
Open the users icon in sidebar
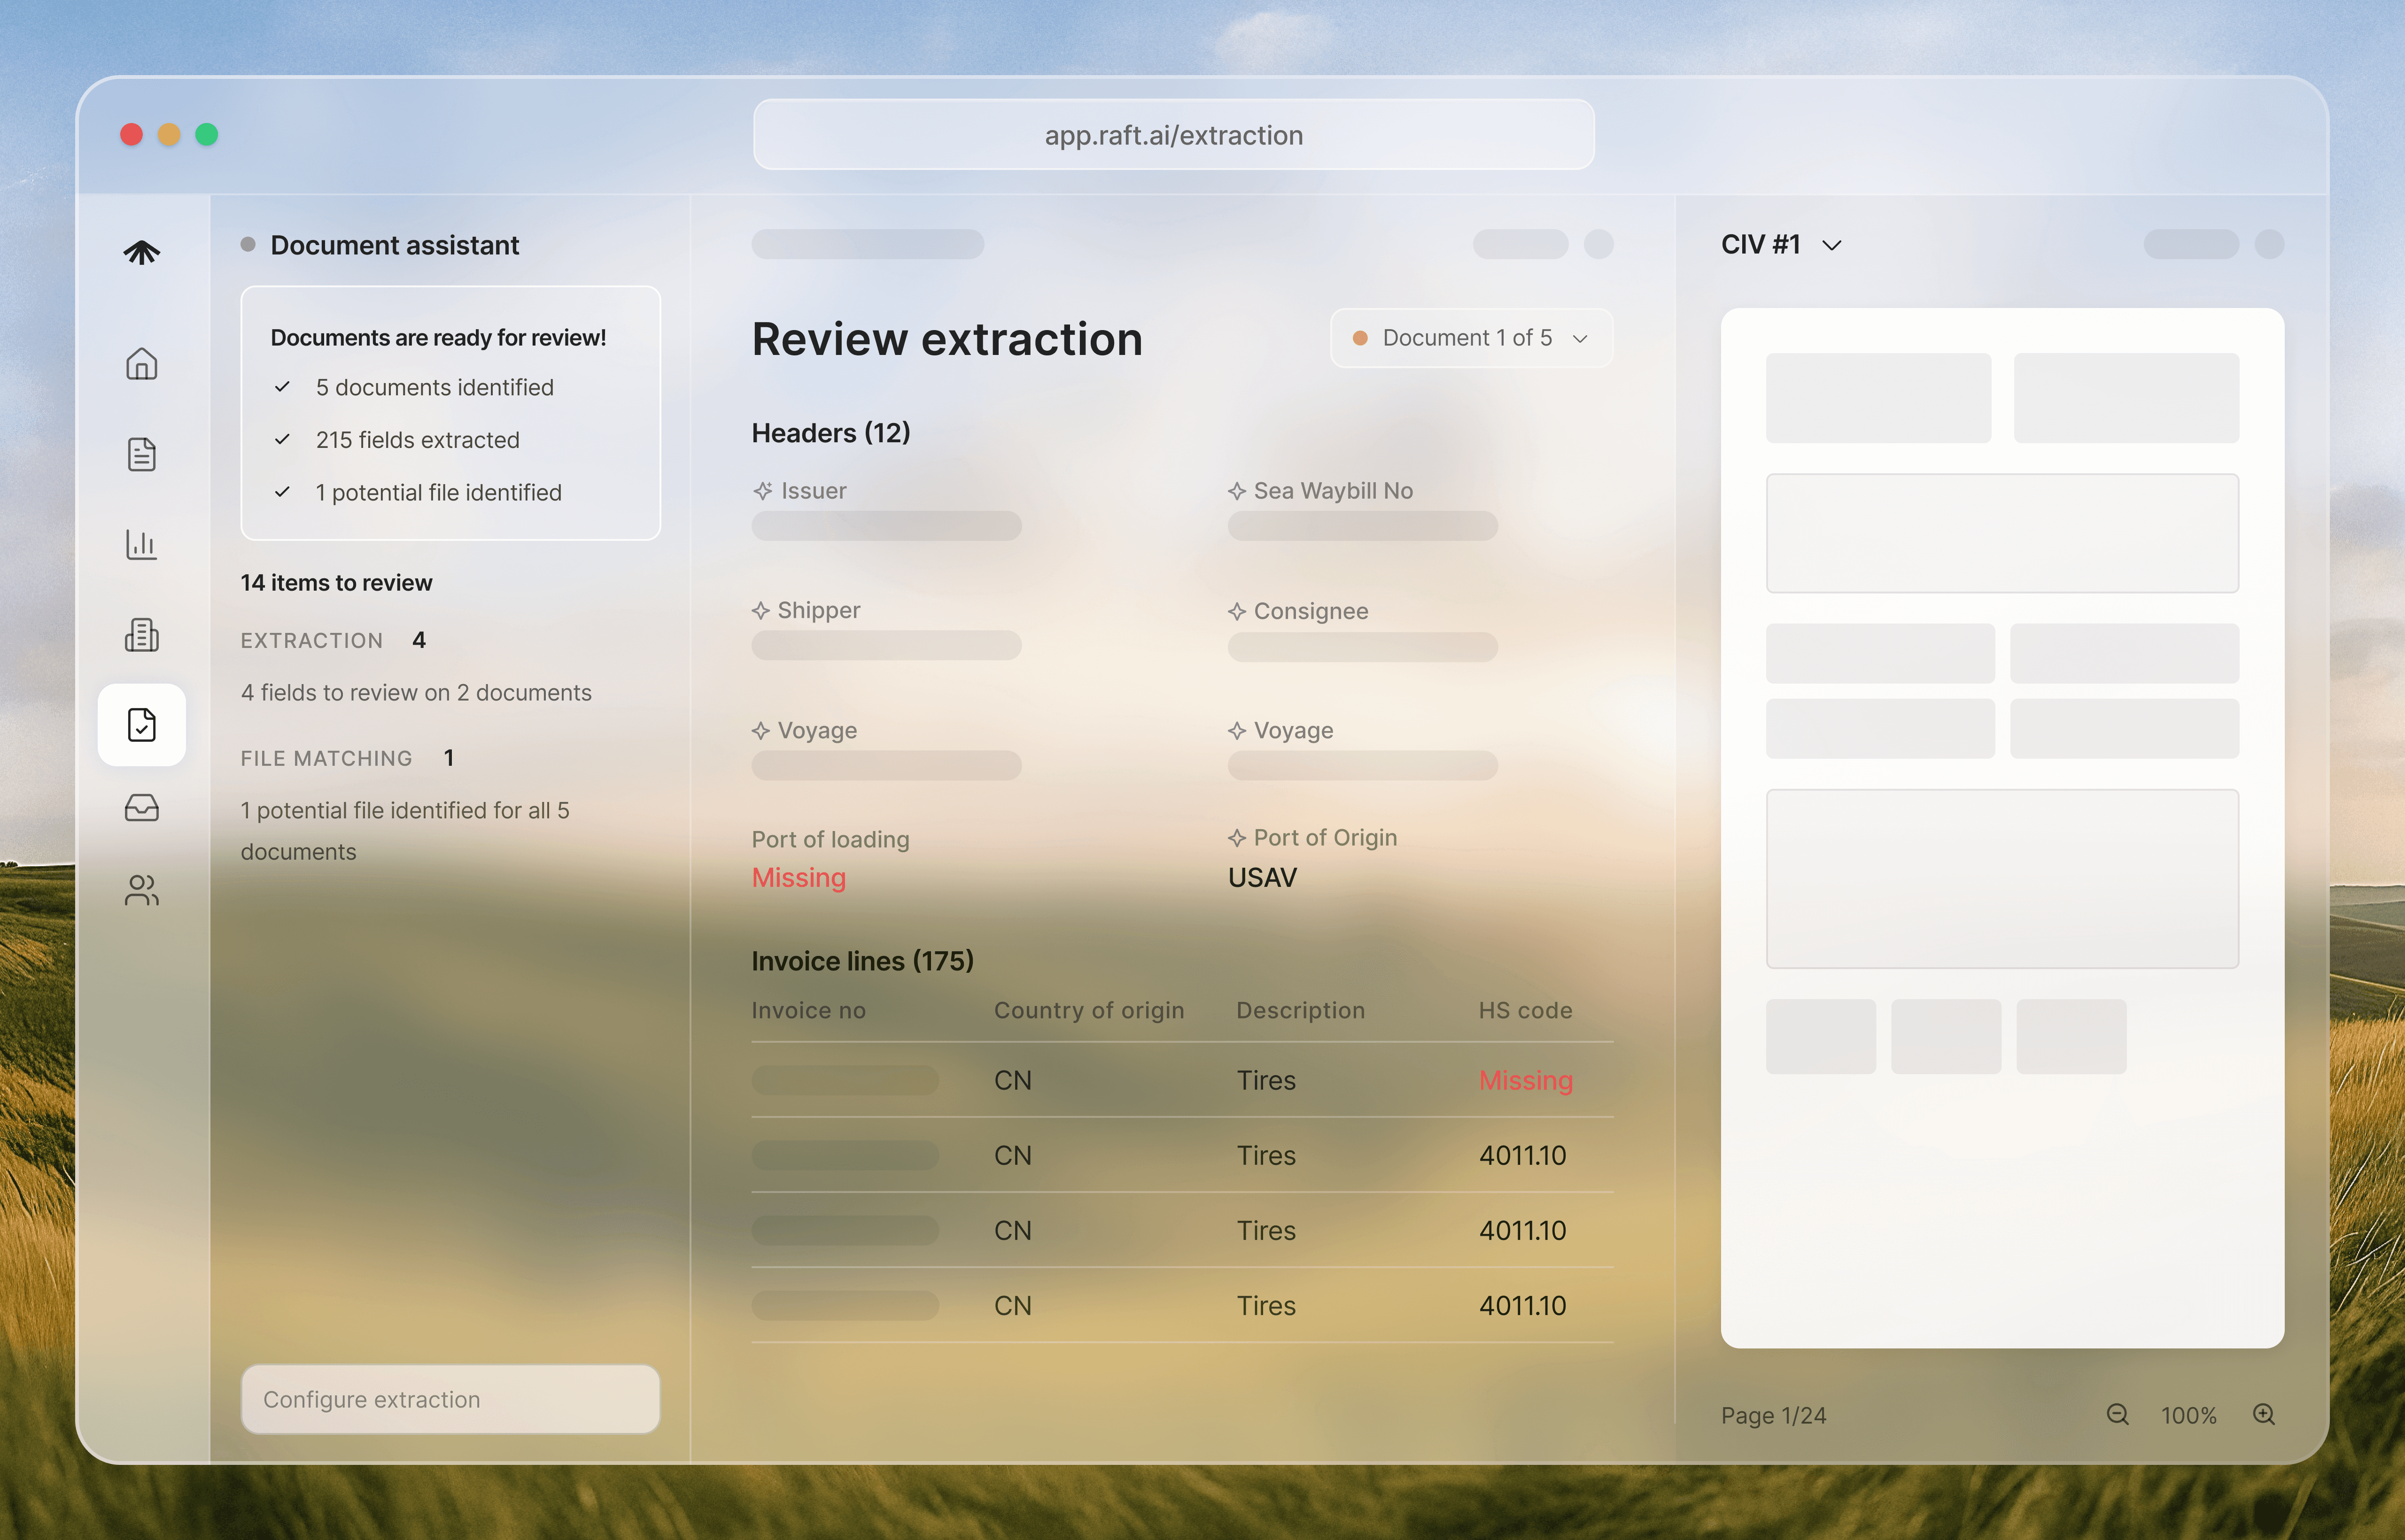141,890
